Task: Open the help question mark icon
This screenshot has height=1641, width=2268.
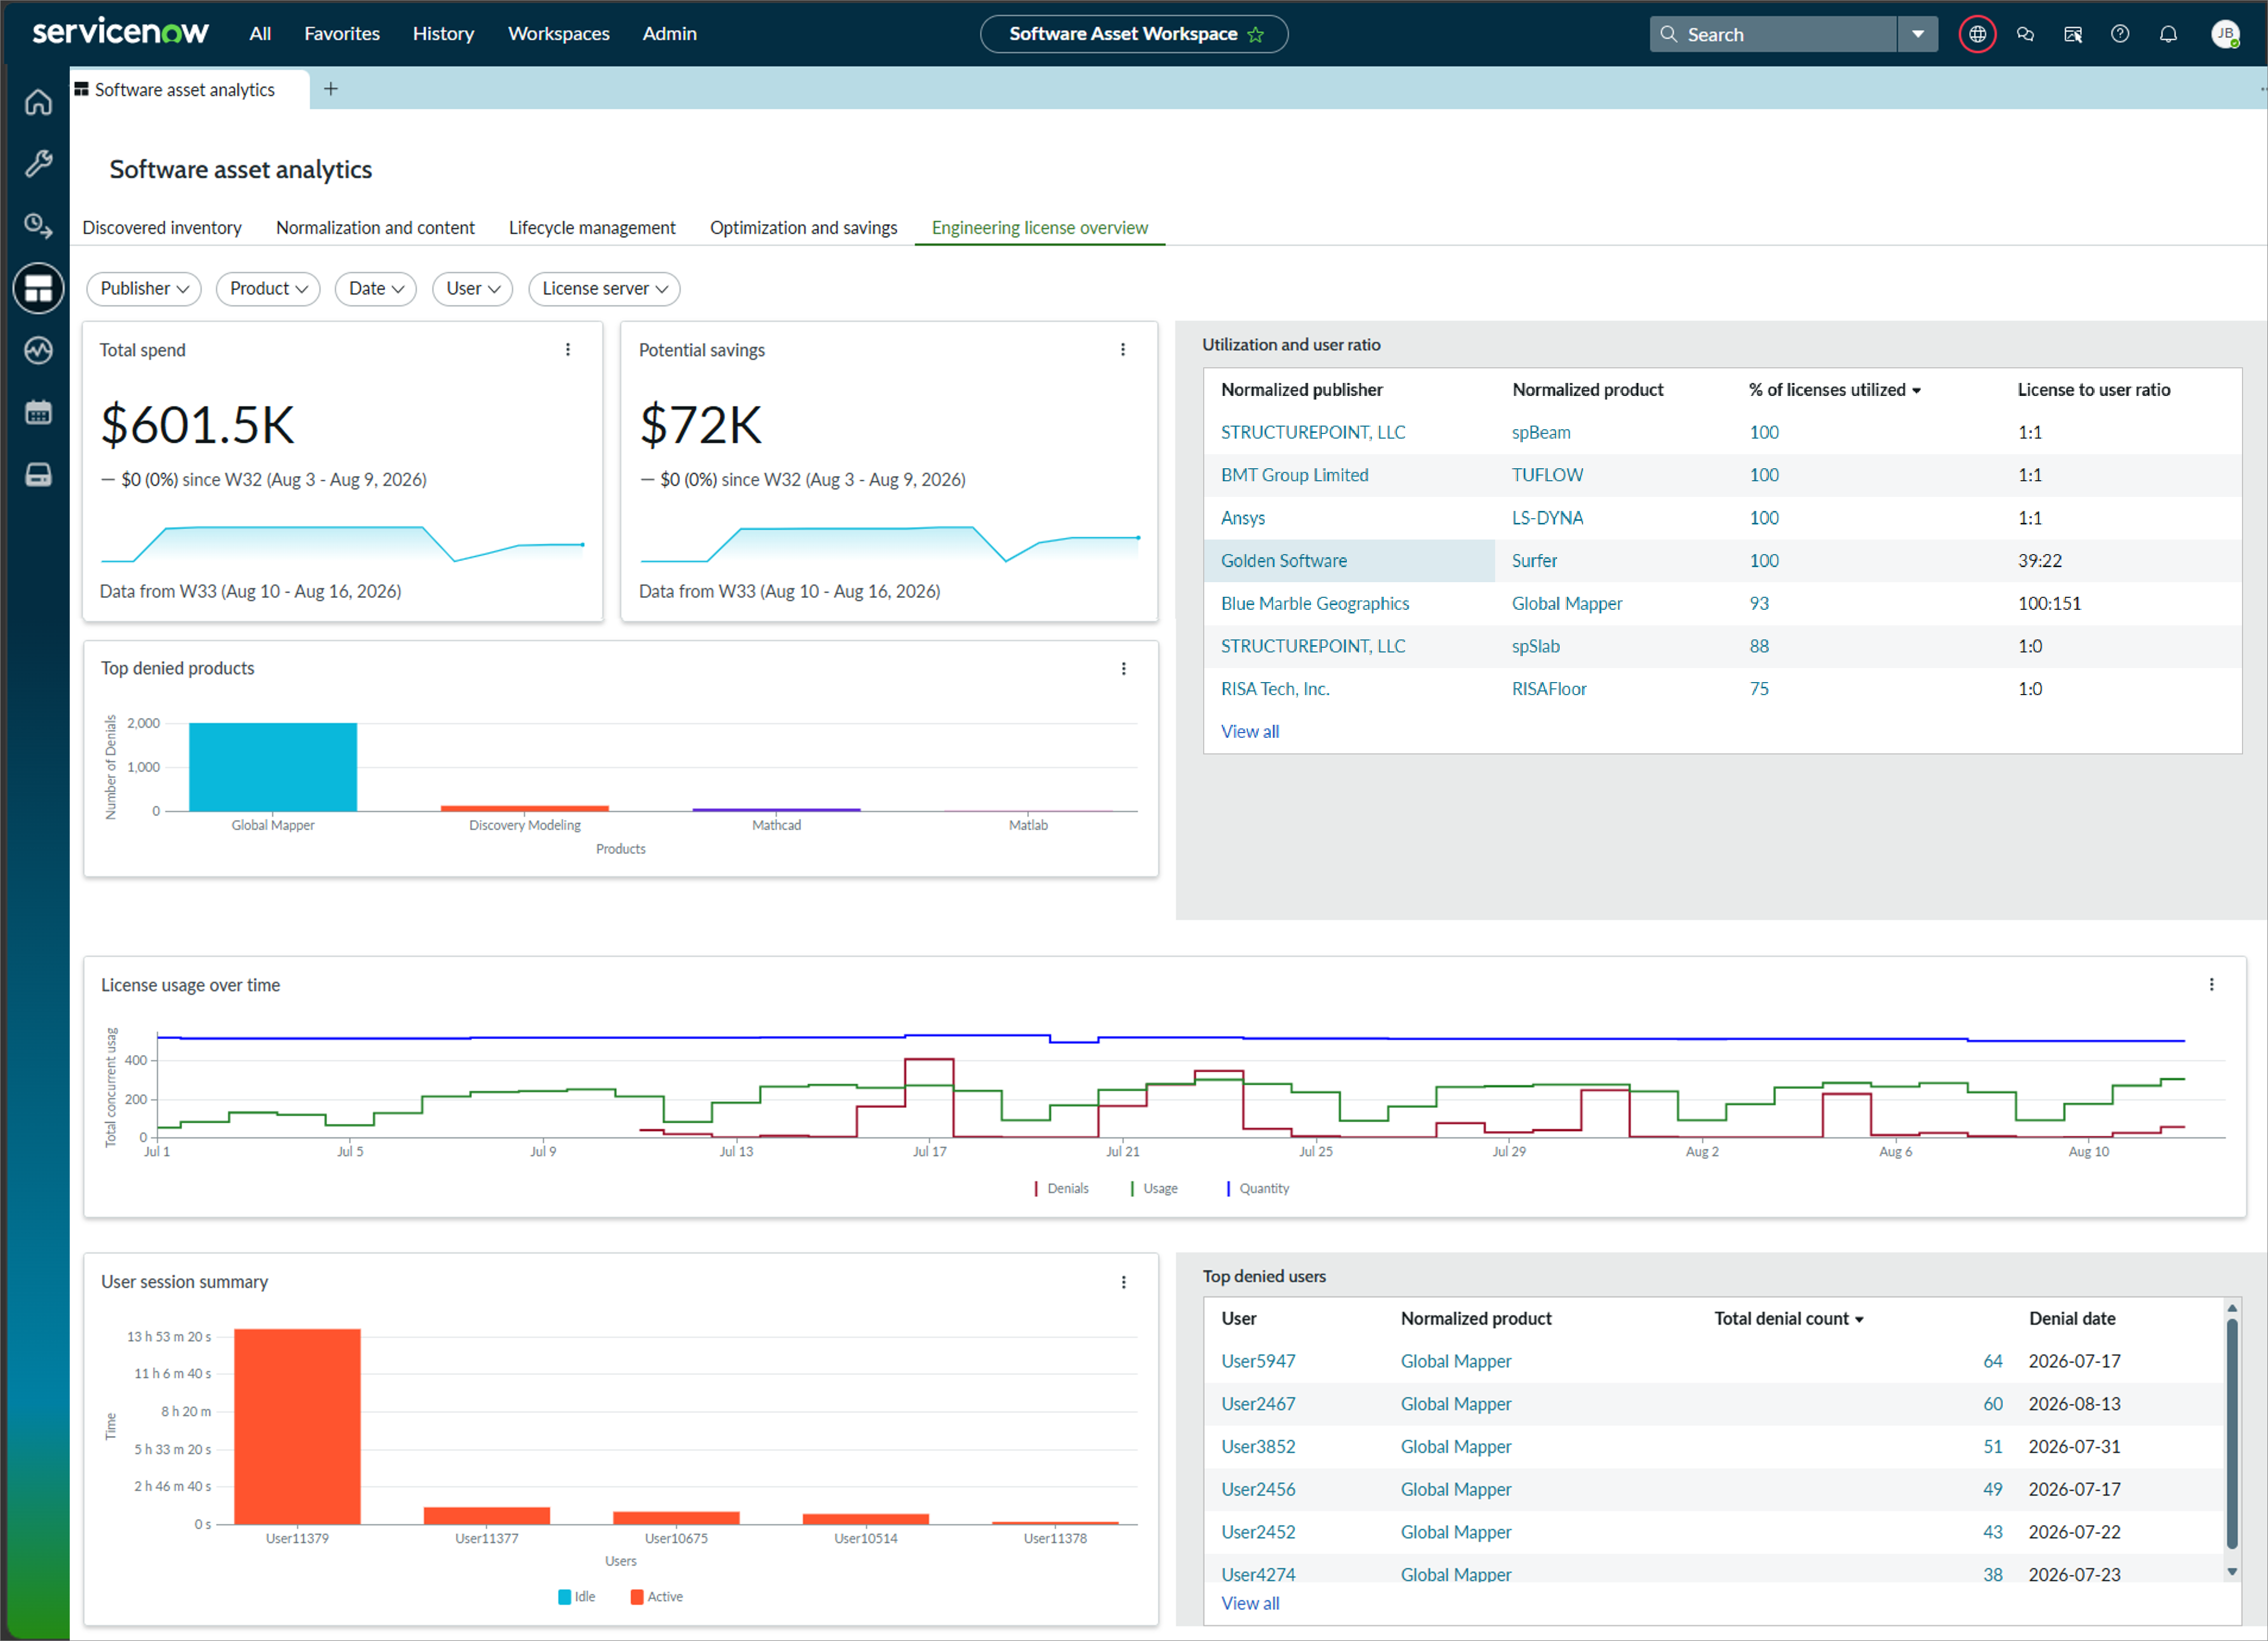Action: pos(2119,34)
